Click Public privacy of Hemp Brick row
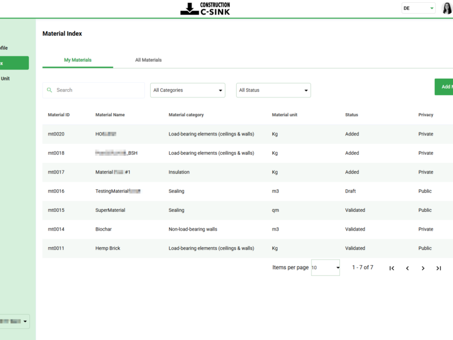453x340 pixels. pos(425,248)
